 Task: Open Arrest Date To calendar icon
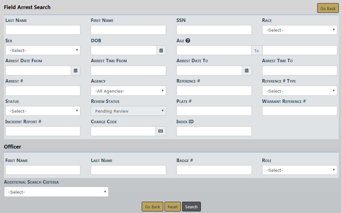click(x=247, y=71)
